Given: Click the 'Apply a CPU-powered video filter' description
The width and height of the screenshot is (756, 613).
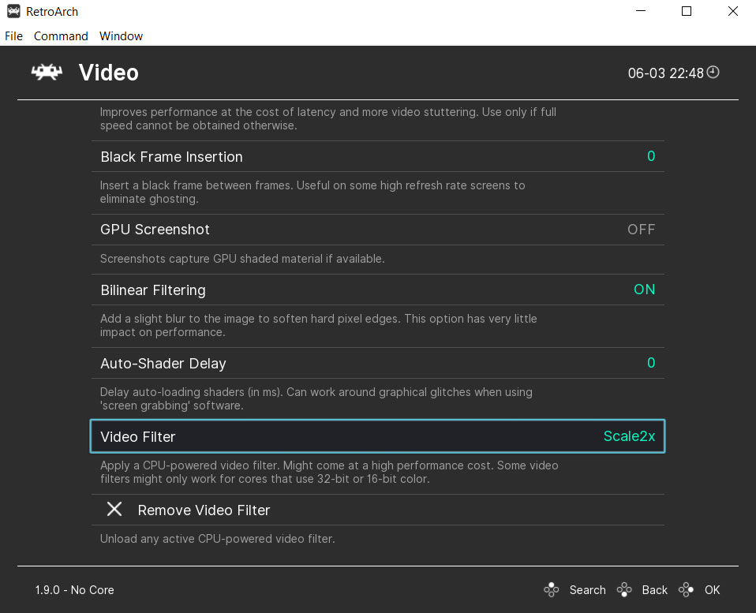Looking at the screenshot, I should (x=329, y=473).
